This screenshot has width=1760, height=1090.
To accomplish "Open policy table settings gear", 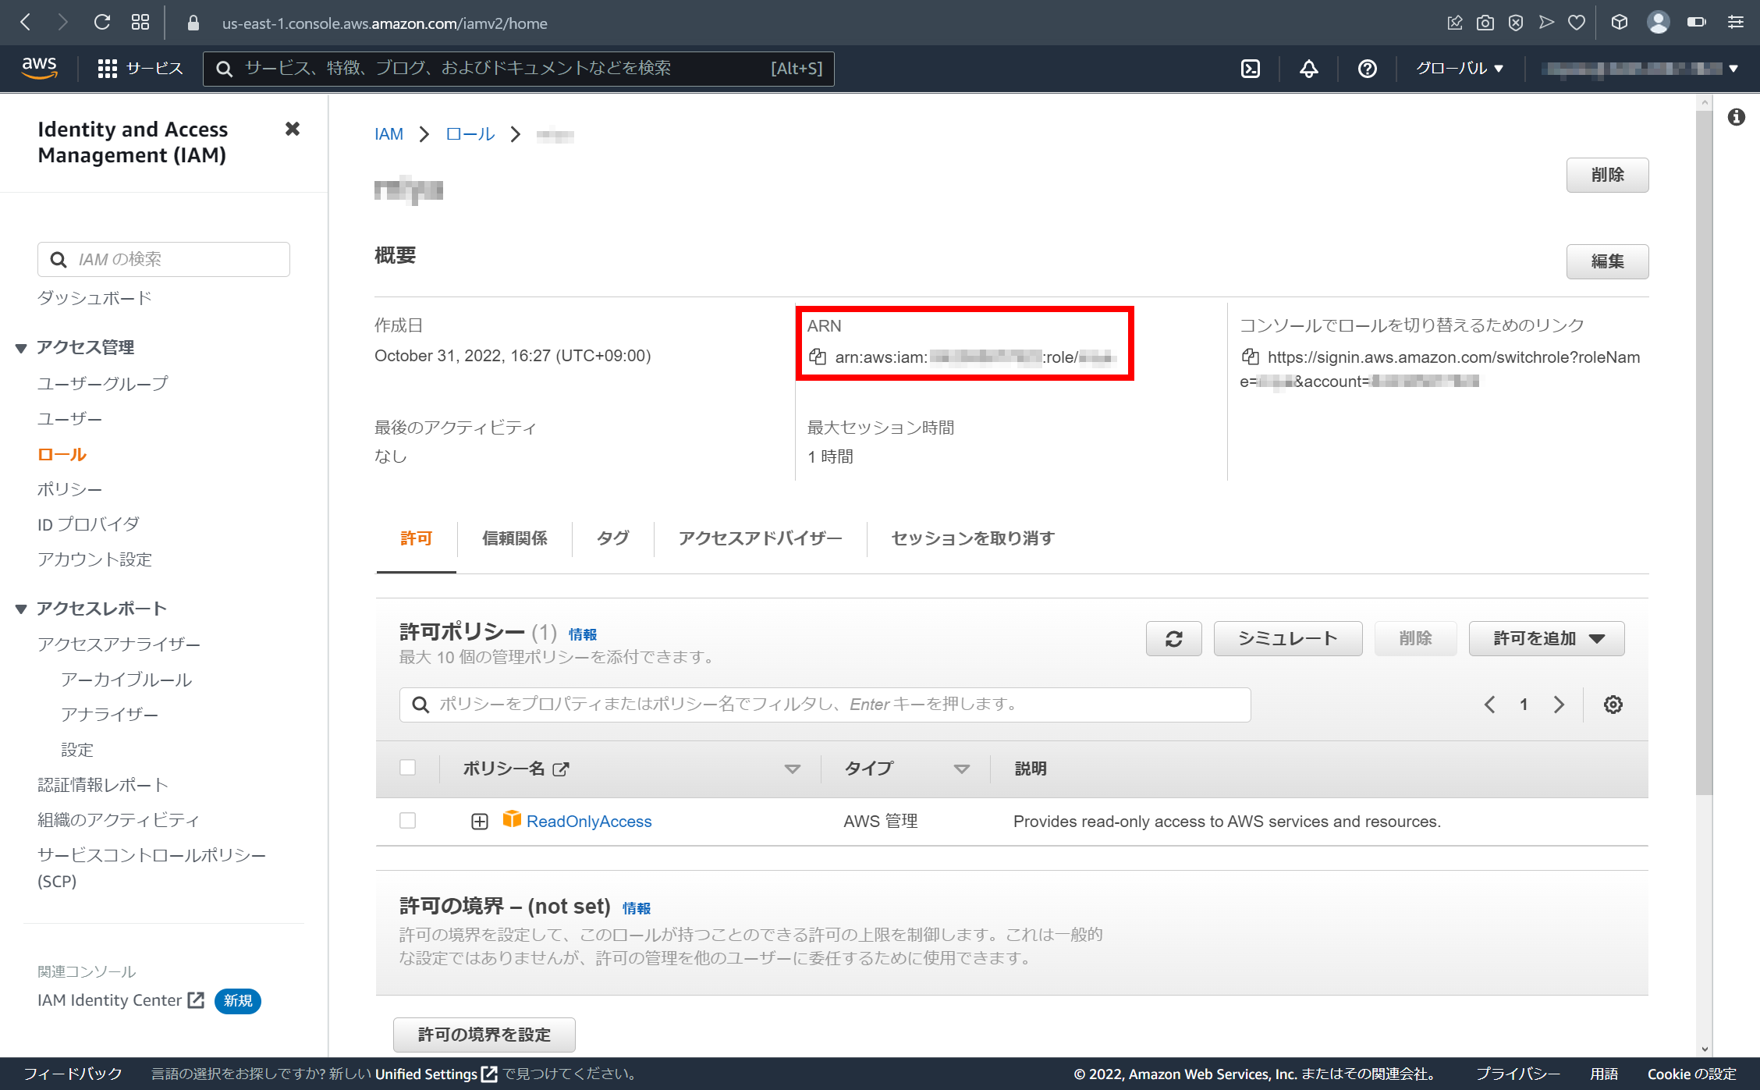I will pos(1613,705).
